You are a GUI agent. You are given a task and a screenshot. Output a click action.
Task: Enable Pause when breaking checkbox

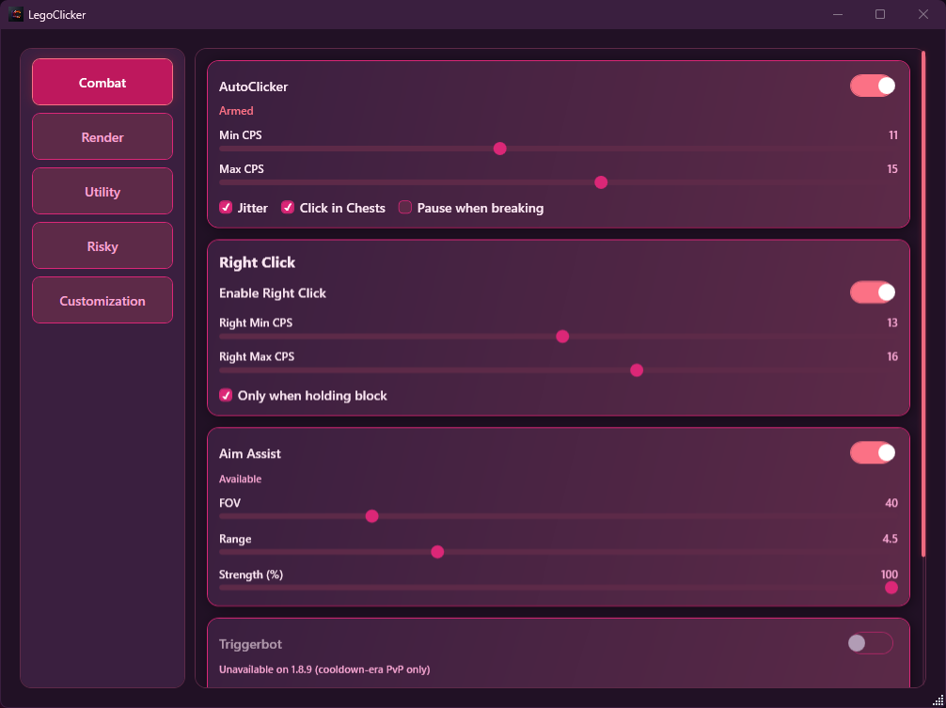click(x=405, y=208)
